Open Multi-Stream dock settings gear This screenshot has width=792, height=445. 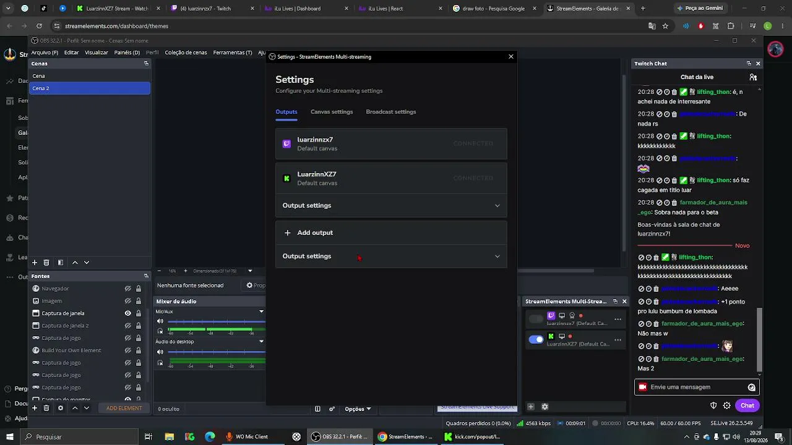point(544,407)
